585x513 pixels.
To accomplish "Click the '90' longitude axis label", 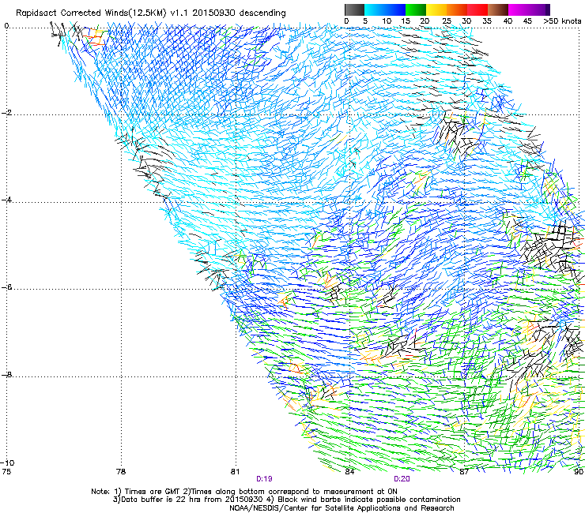I will [579, 472].
